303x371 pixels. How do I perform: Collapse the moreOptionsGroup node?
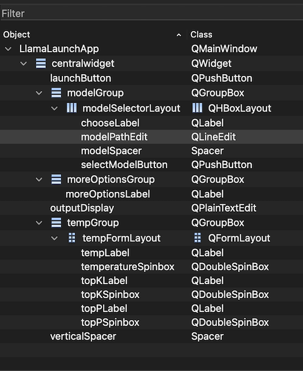[39, 180]
